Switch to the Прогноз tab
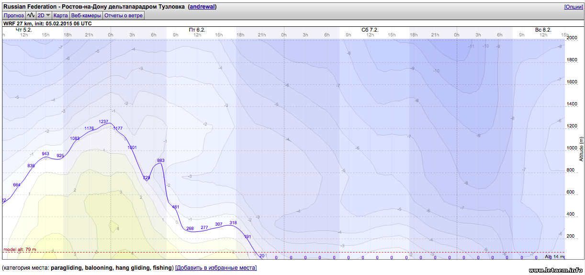The image size is (585, 275). 14,15
